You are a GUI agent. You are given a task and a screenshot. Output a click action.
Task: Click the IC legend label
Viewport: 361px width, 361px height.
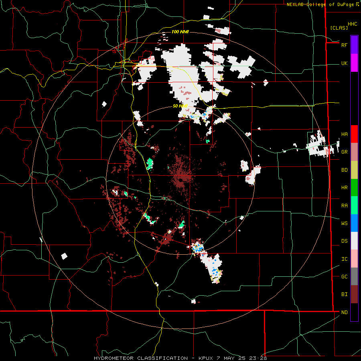click(344, 259)
